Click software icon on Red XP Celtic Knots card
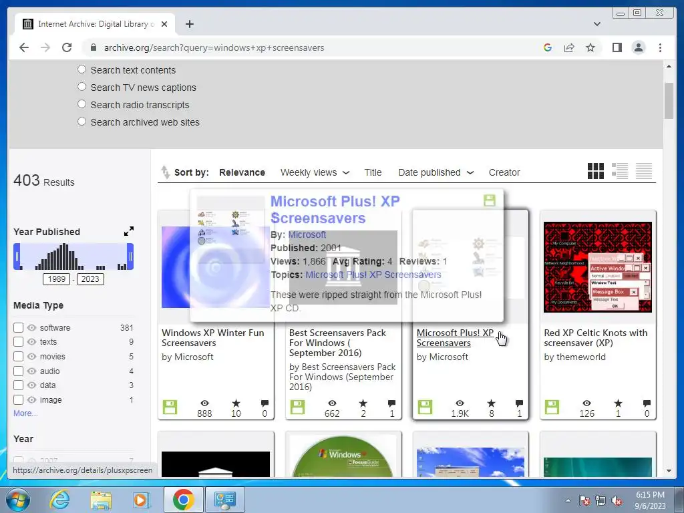The height and width of the screenshot is (513, 684). pyautogui.click(x=552, y=407)
